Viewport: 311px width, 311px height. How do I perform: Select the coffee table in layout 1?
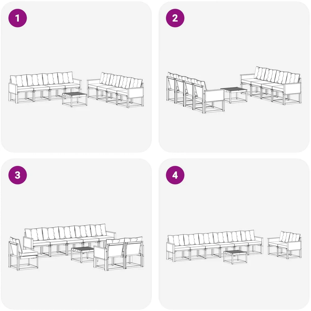tap(75, 99)
